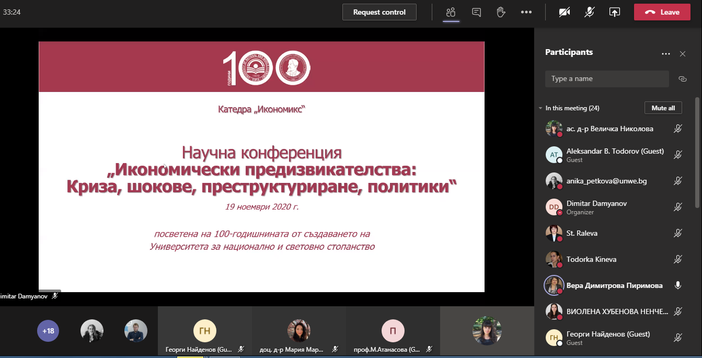Image resolution: width=702 pixels, height=358 pixels.
Task: Collapse the 'In this meeting (24)' list
Action: tap(540, 108)
